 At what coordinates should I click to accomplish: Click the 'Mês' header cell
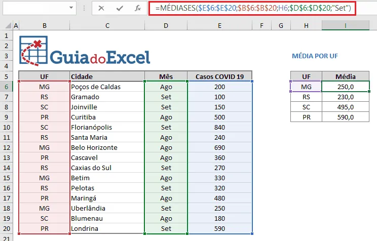pos(166,76)
